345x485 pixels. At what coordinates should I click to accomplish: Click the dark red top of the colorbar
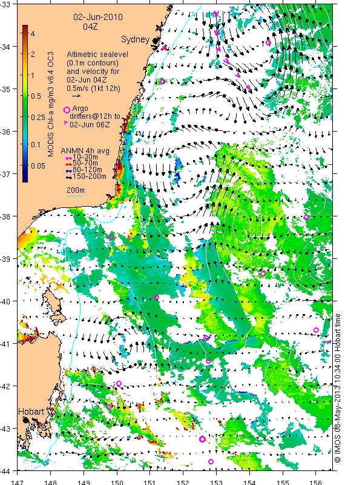coord(25,27)
